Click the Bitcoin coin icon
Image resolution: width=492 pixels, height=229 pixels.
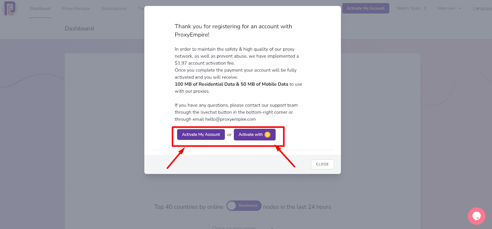pos(268,134)
